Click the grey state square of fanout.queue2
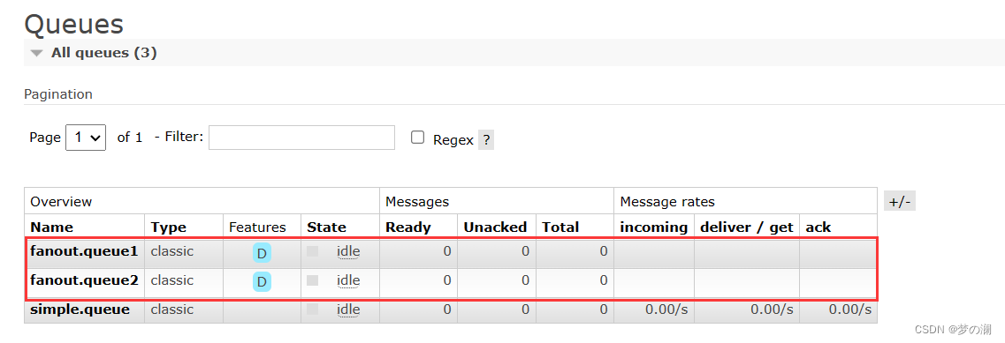Screen dimensions: 1005x343 coord(313,280)
